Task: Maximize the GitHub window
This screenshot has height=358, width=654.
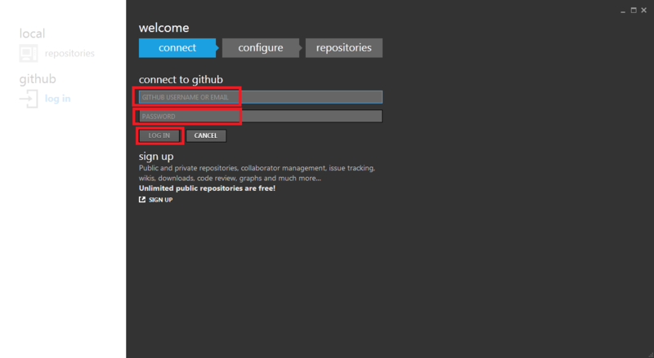Action: click(634, 11)
